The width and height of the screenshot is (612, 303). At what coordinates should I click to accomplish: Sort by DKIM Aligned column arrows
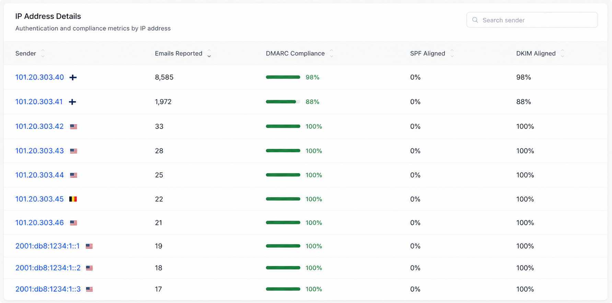pos(563,53)
